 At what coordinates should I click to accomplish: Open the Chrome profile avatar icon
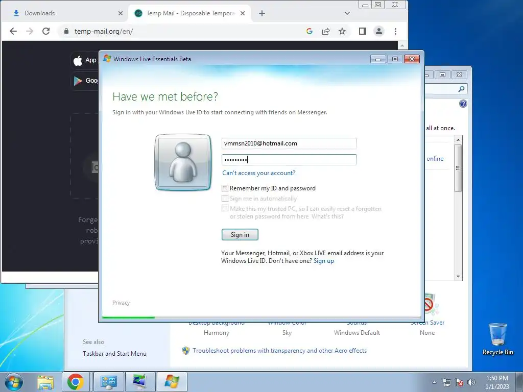(x=379, y=31)
